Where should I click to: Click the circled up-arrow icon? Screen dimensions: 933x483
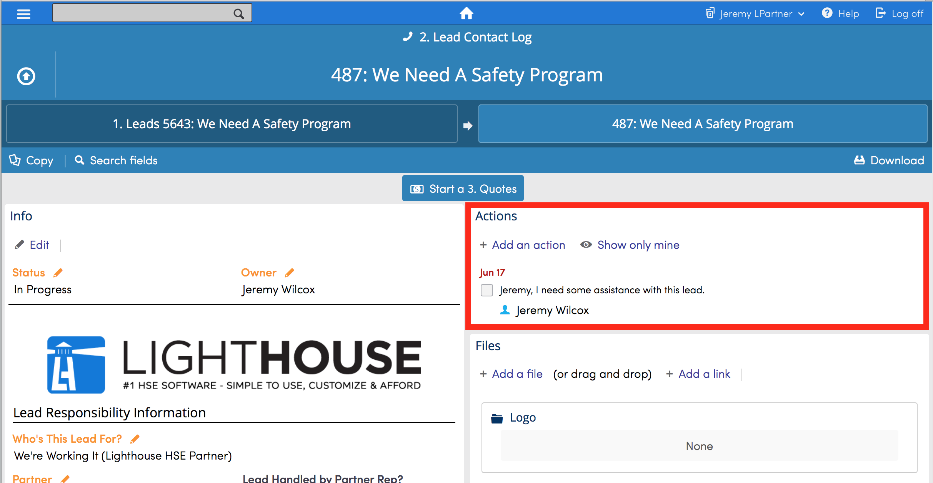coord(26,76)
